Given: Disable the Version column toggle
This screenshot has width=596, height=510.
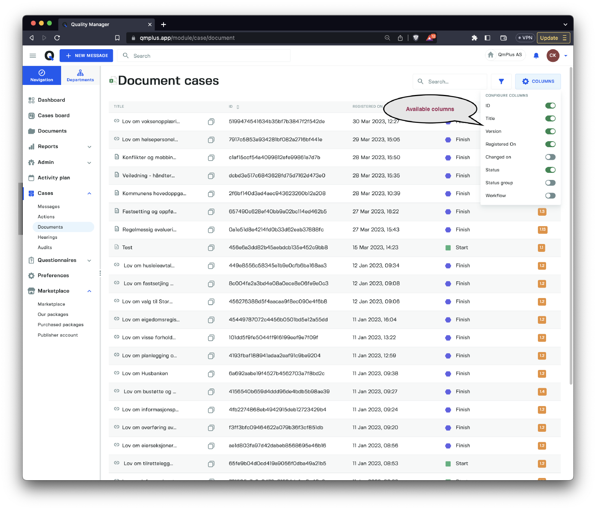Looking at the screenshot, I should coord(550,132).
